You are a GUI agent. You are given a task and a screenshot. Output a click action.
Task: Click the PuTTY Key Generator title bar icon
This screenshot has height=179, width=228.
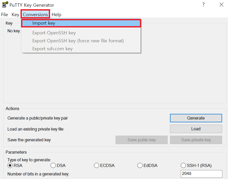(x=5, y=5)
